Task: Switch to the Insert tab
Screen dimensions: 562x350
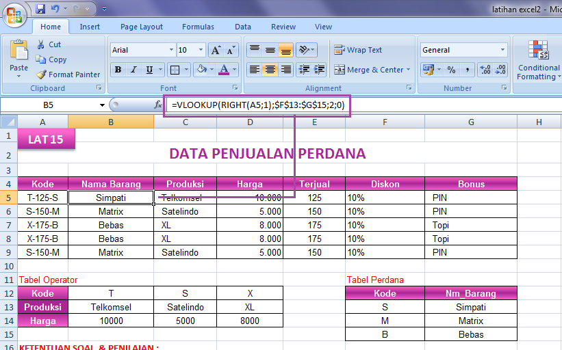Action: tap(90, 27)
